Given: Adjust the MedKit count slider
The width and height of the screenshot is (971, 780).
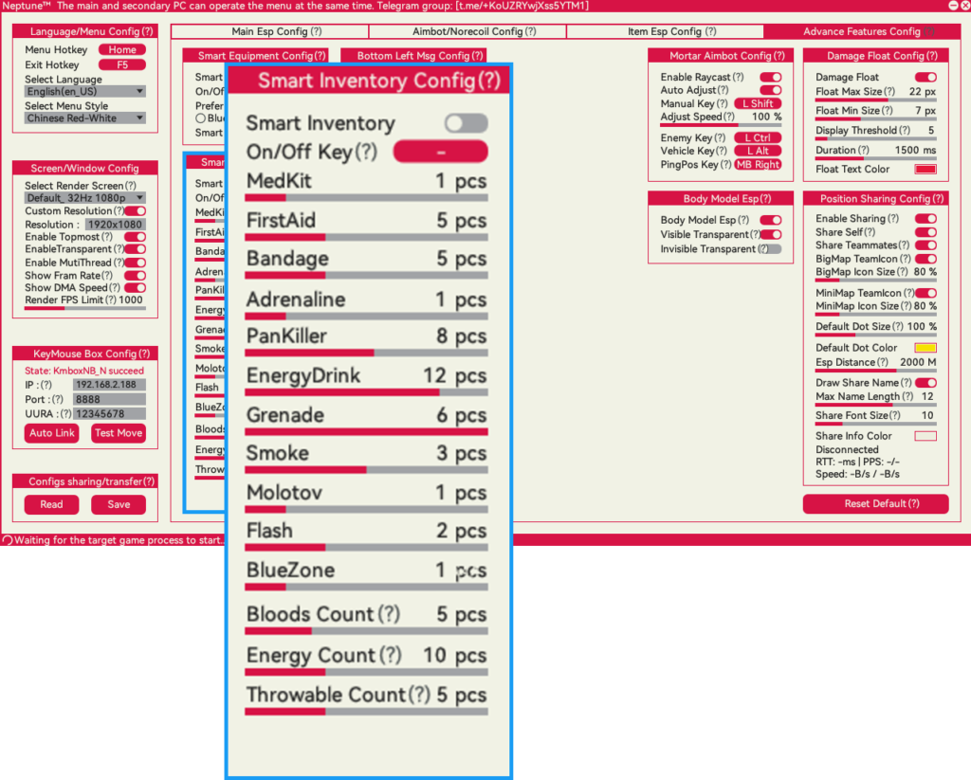Looking at the screenshot, I should pos(366,198).
